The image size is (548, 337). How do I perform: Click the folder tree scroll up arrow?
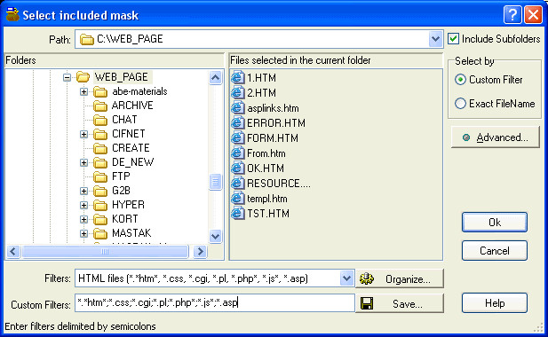point(215,78)
